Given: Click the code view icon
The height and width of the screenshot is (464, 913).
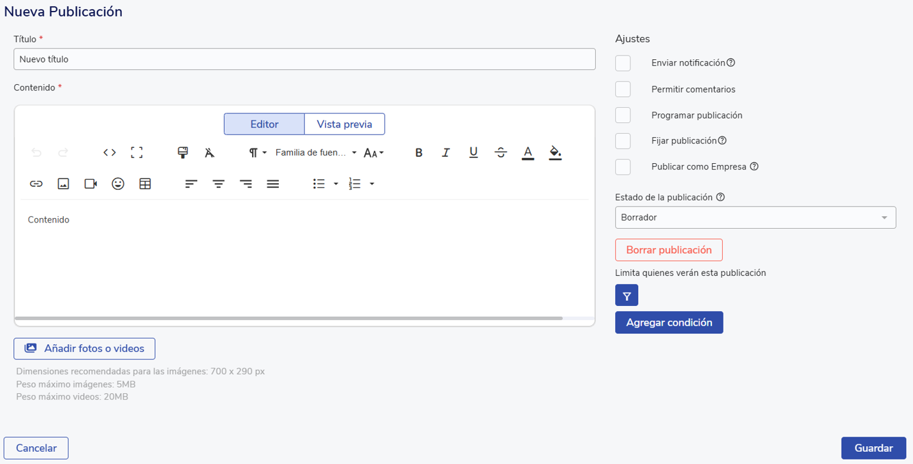Looking at the screenshot, I should (x=110, y=152).
